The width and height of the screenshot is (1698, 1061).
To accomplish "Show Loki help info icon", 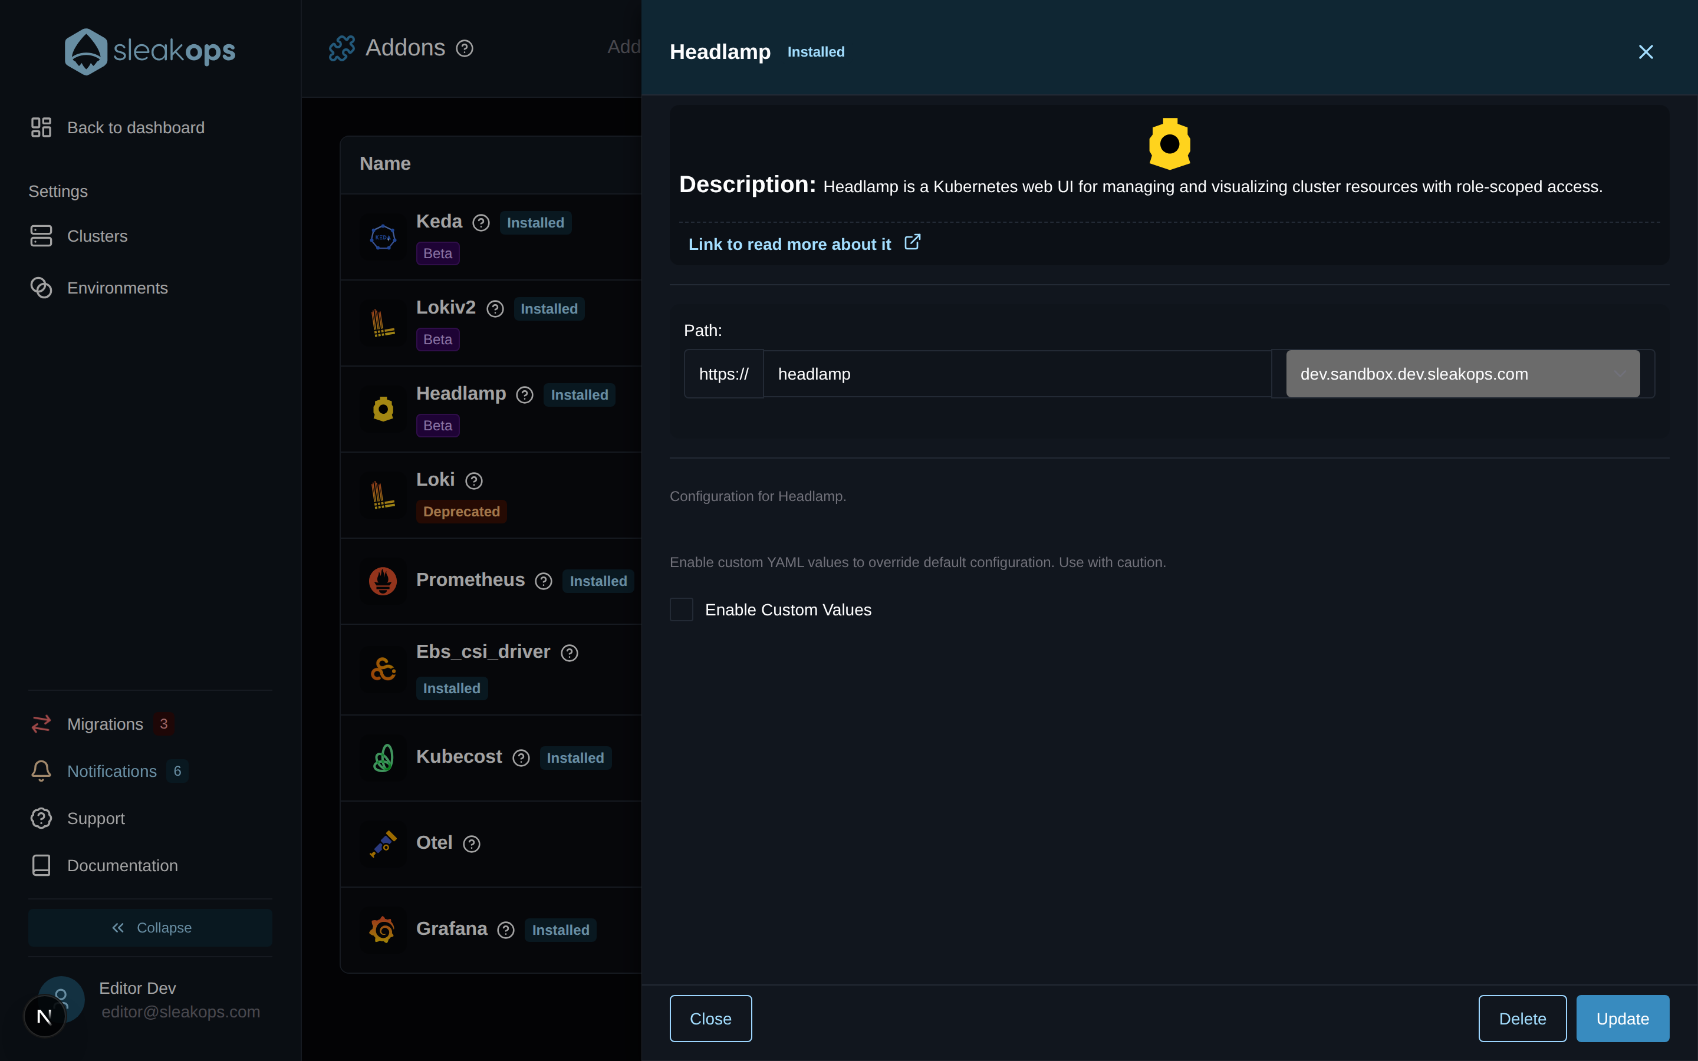I will click(473, 482).
